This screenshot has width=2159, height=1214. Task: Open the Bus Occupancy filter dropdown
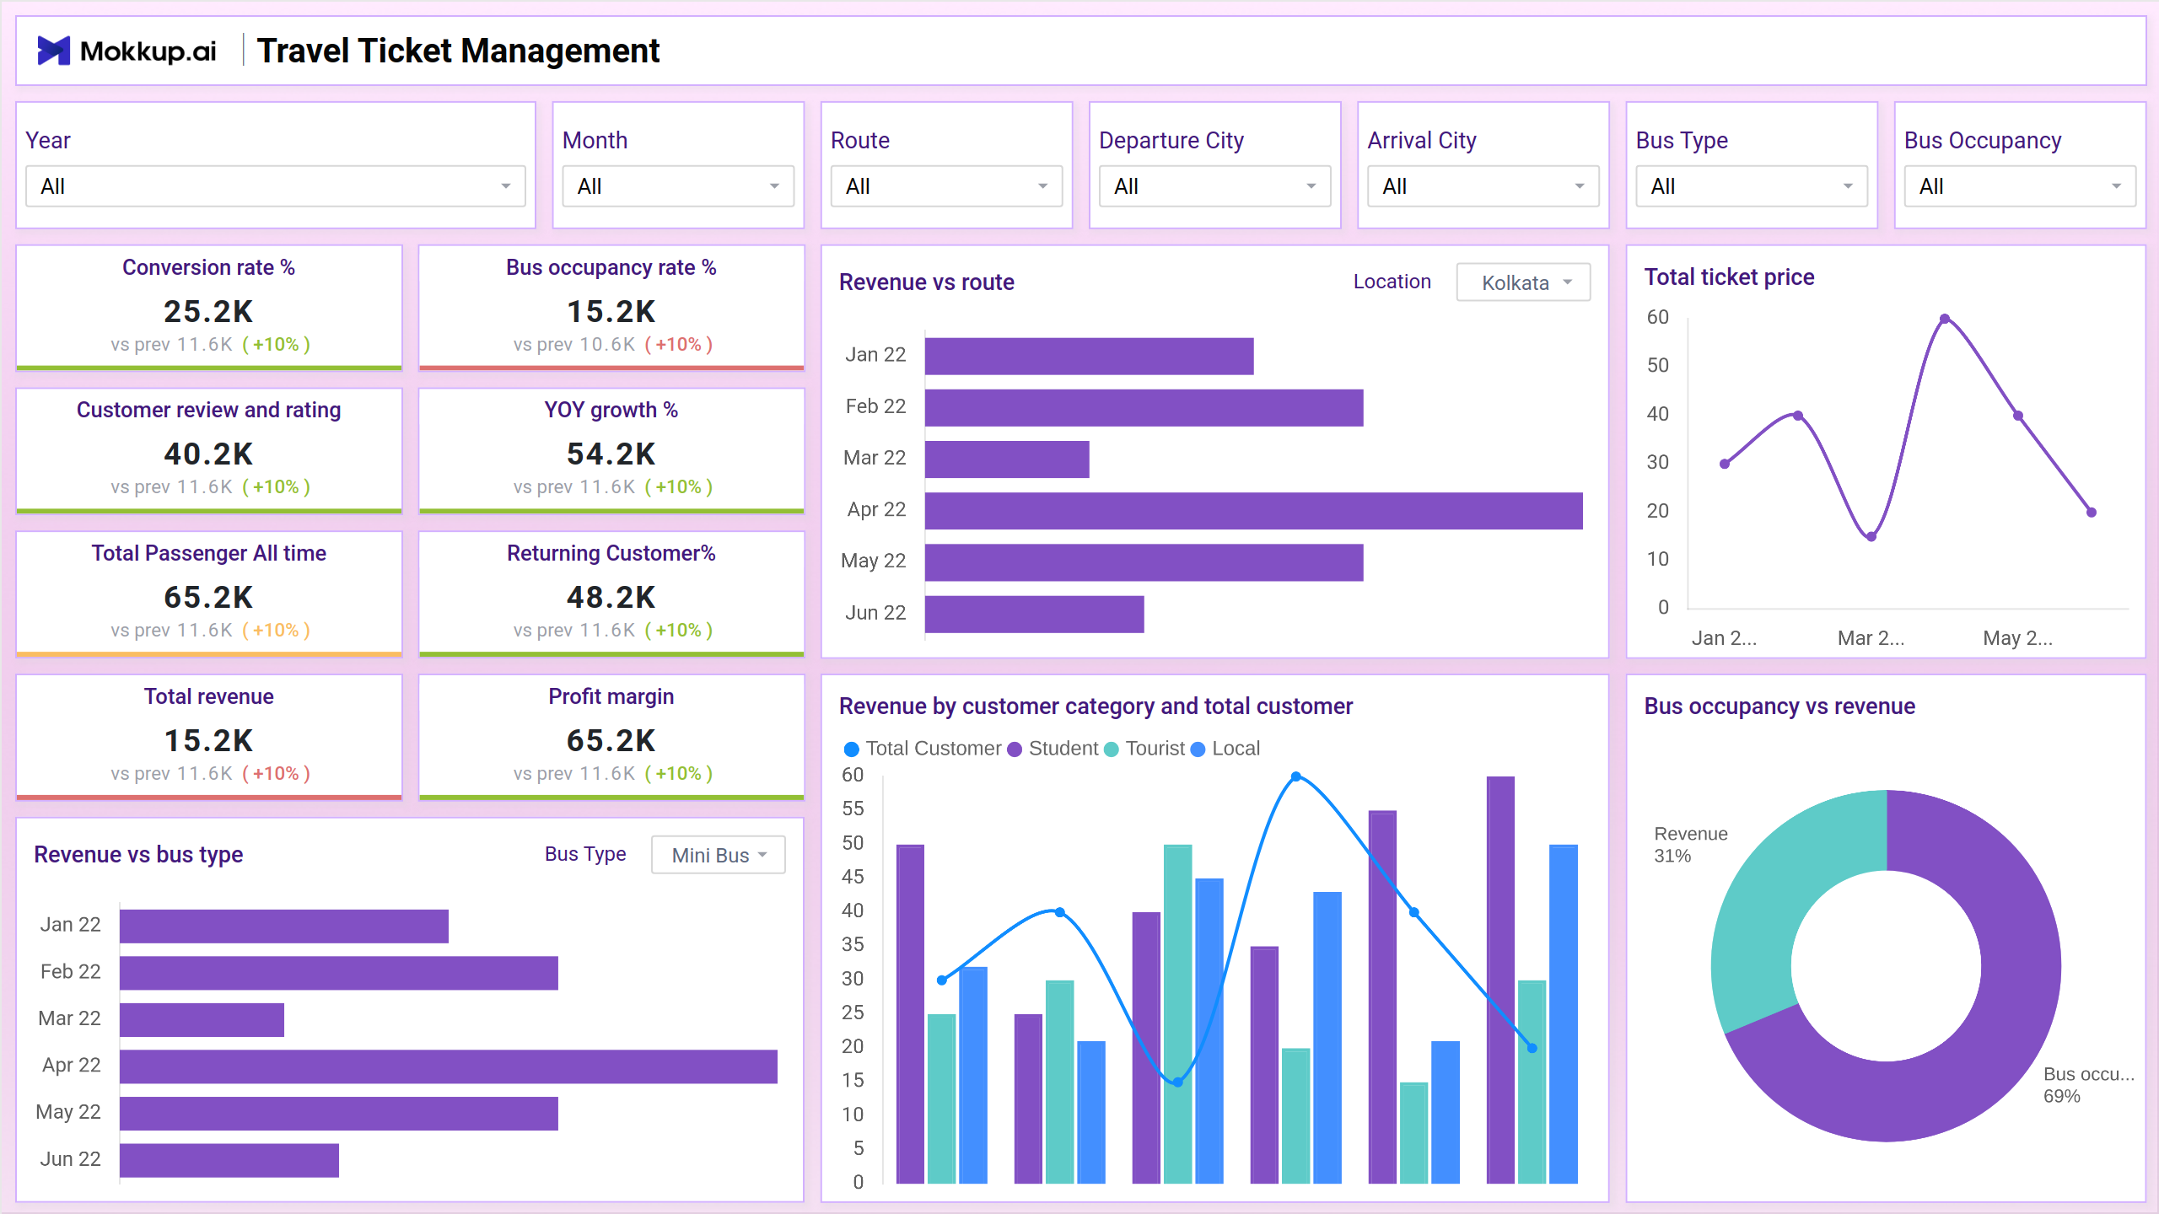click(2020, 186)
